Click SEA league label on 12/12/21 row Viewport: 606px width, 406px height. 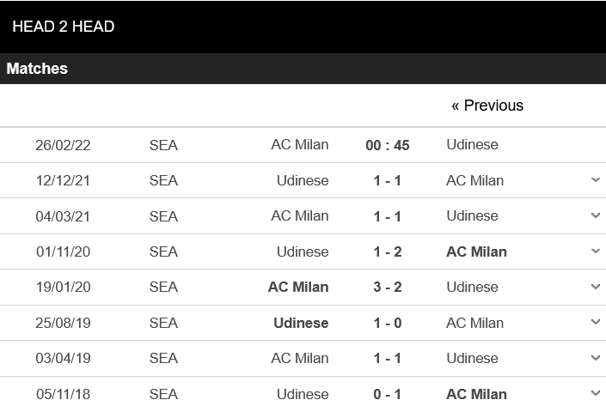163,180
